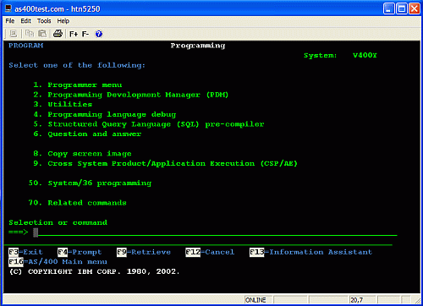Select option 3 Utilities
The image size is (423, 306).
[63, 104]
